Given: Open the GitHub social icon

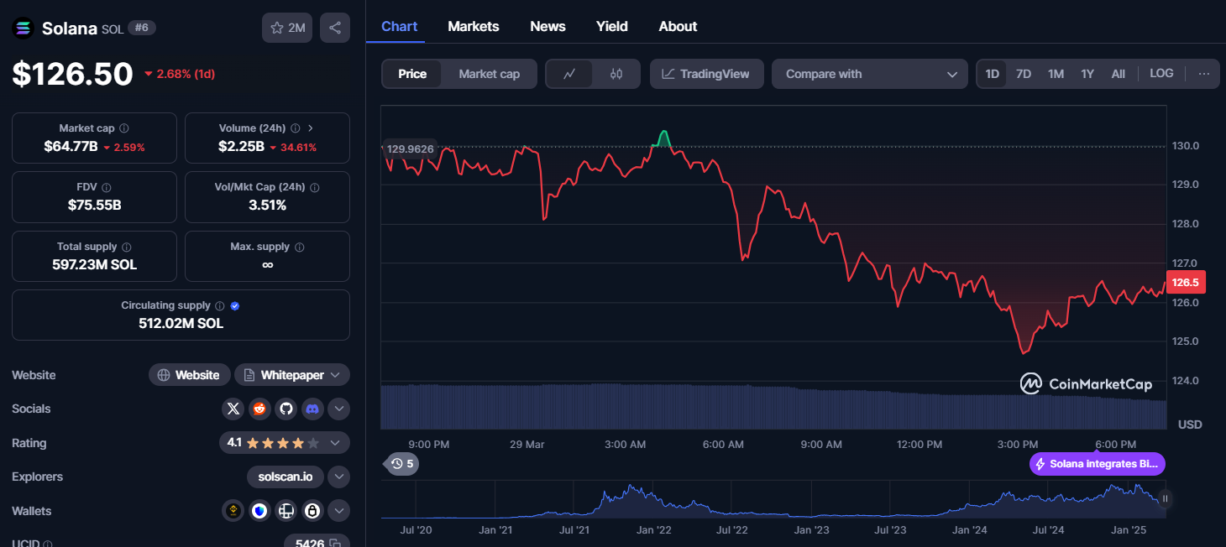Looking at the screenshot, I should click(286, 409).
